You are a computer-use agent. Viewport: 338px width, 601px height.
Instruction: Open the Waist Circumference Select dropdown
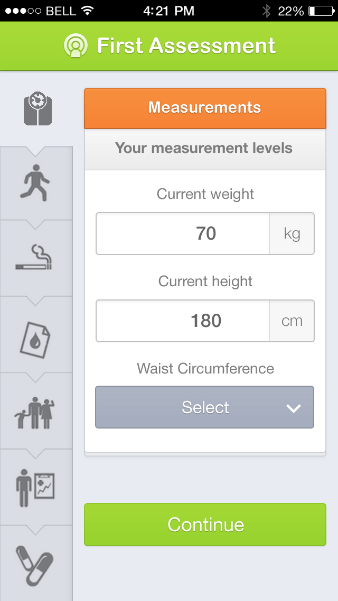coord(204,407)
